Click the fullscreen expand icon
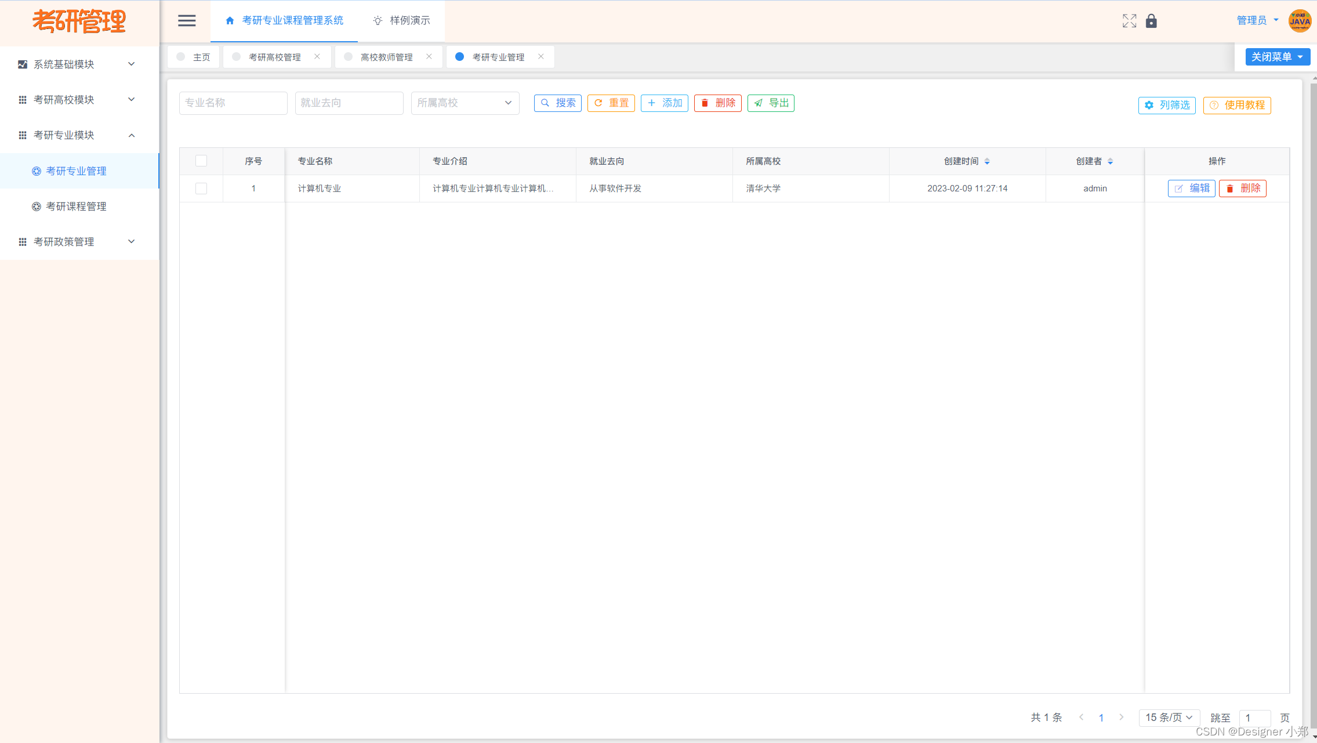Screen dimensions: 1317x743 pos(1129,21)
